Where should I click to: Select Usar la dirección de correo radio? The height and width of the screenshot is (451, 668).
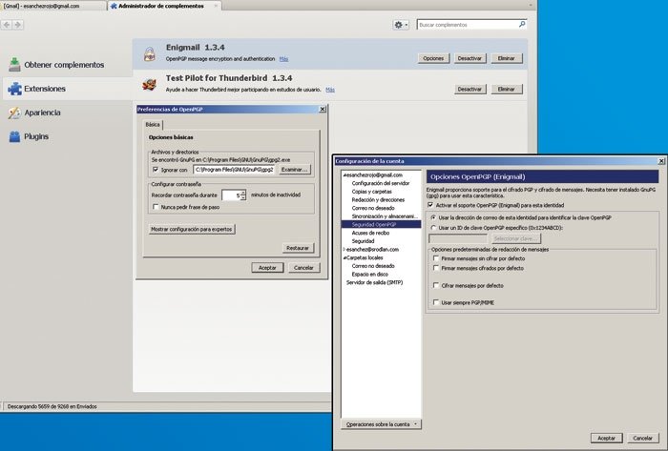click(x=433, y=217)
